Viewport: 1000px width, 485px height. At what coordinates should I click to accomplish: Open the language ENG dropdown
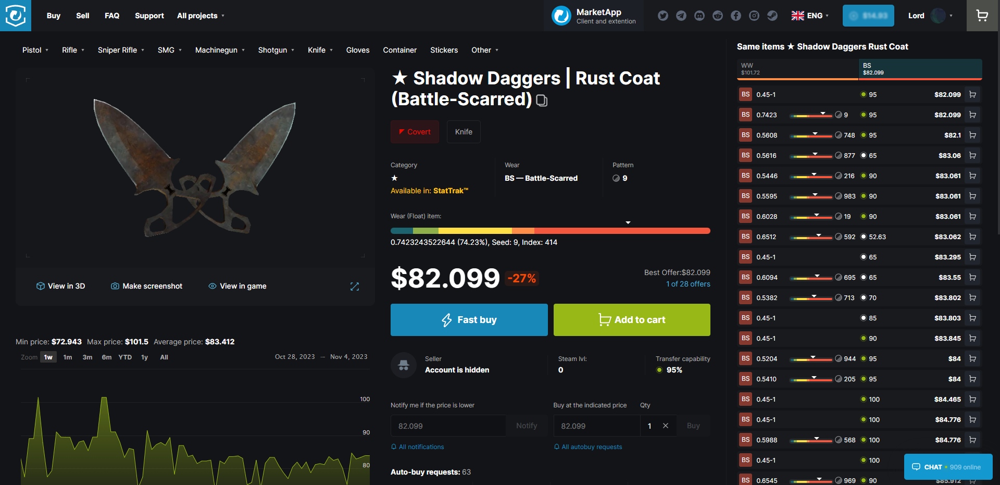click(810, 16)
